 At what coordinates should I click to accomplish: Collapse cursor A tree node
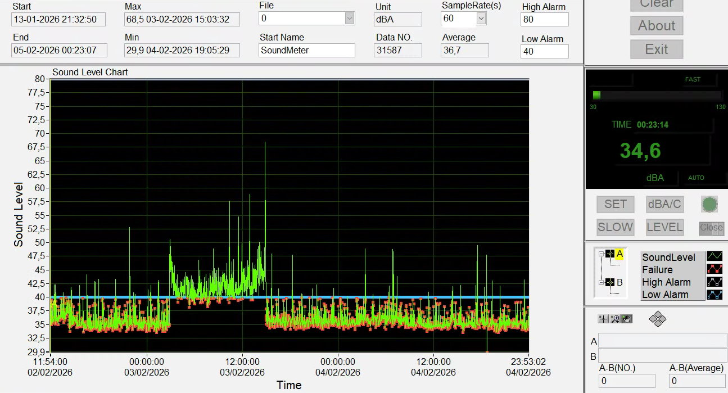(601, 254)
